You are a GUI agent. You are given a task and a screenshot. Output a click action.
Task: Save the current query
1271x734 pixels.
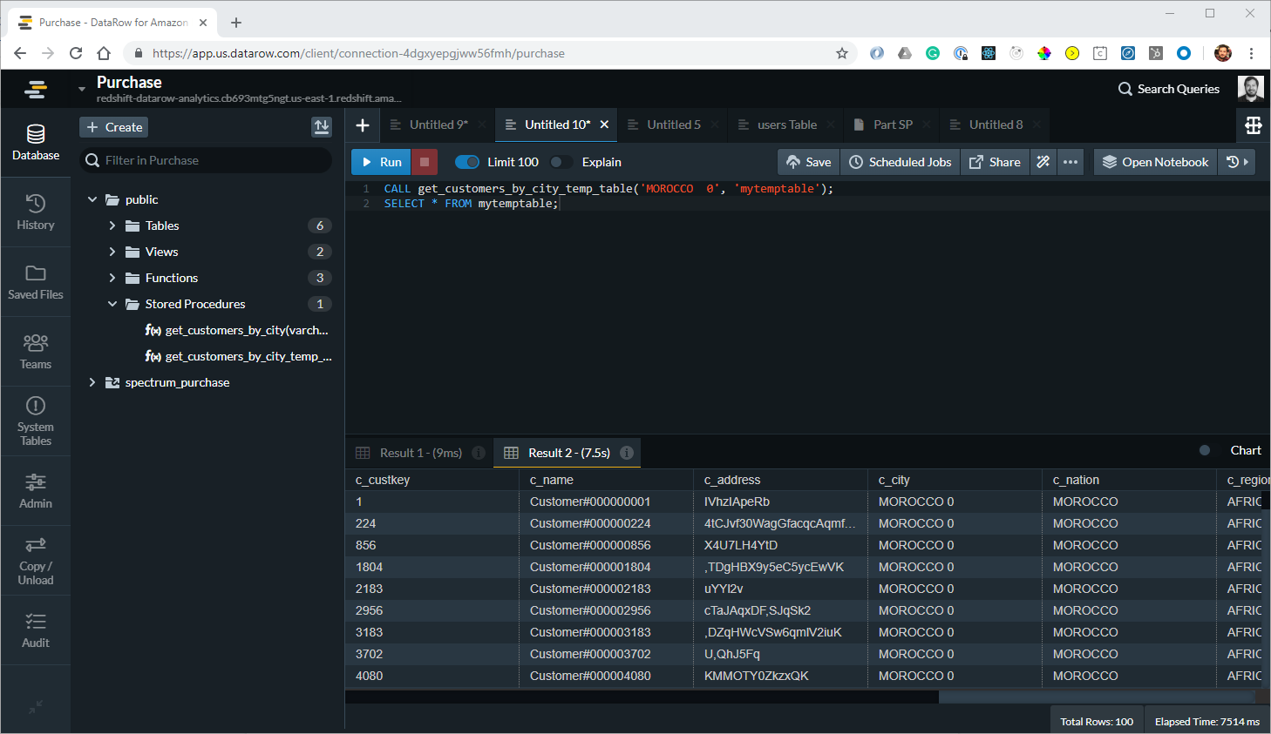point(807,161)
